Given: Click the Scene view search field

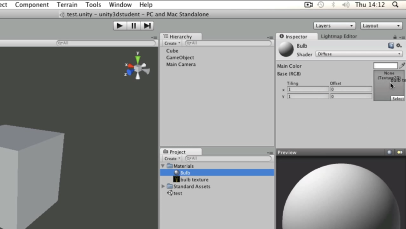Looking at the screenshot, I should click(x=106, y=43).
